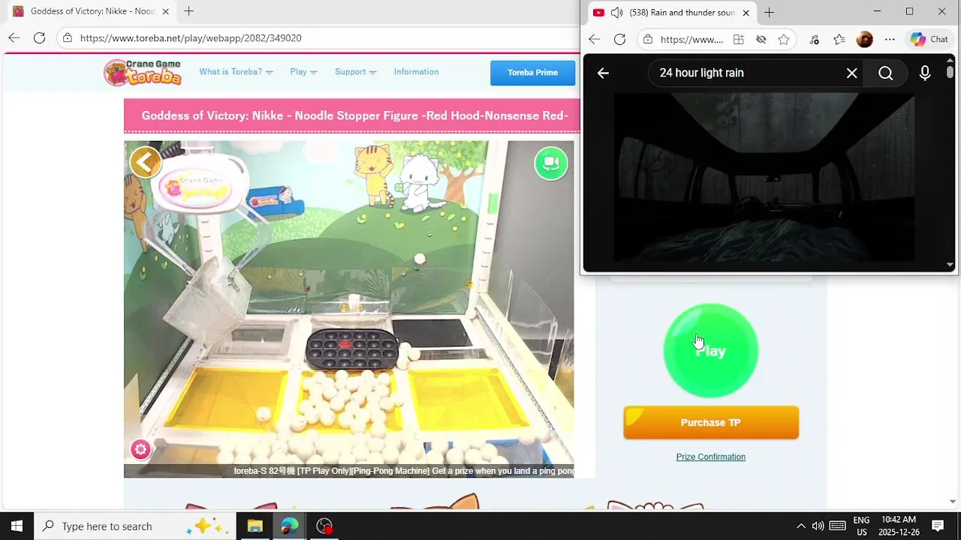Clear the YouTube search text
This screenshot has width=961, height=540.
[851, 73]
